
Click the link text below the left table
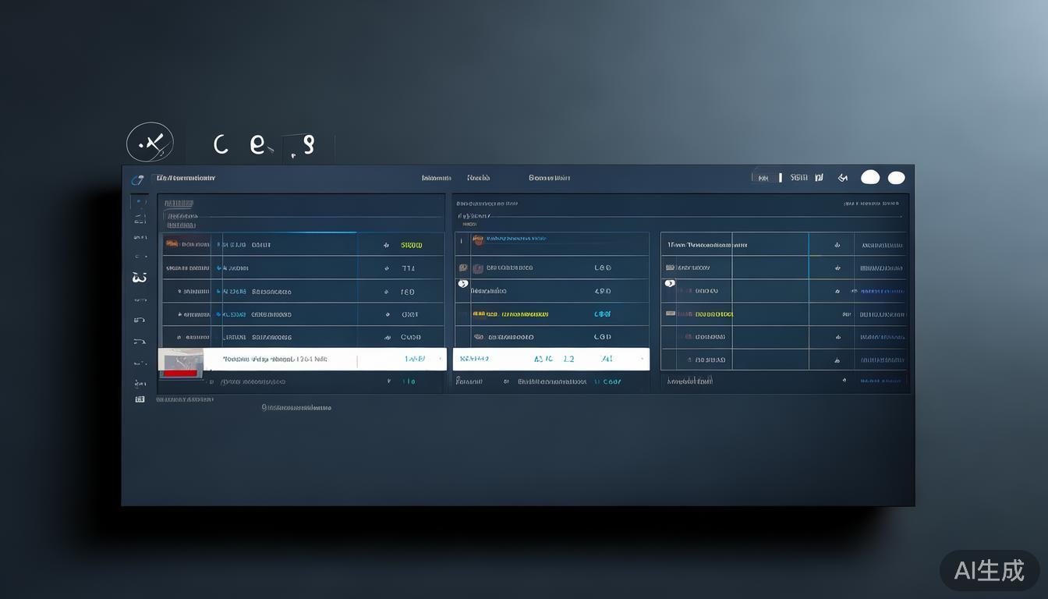[x=296, y=407]
